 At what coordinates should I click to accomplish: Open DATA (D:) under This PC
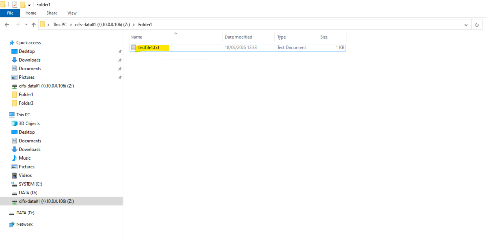[x=28, y=192]
